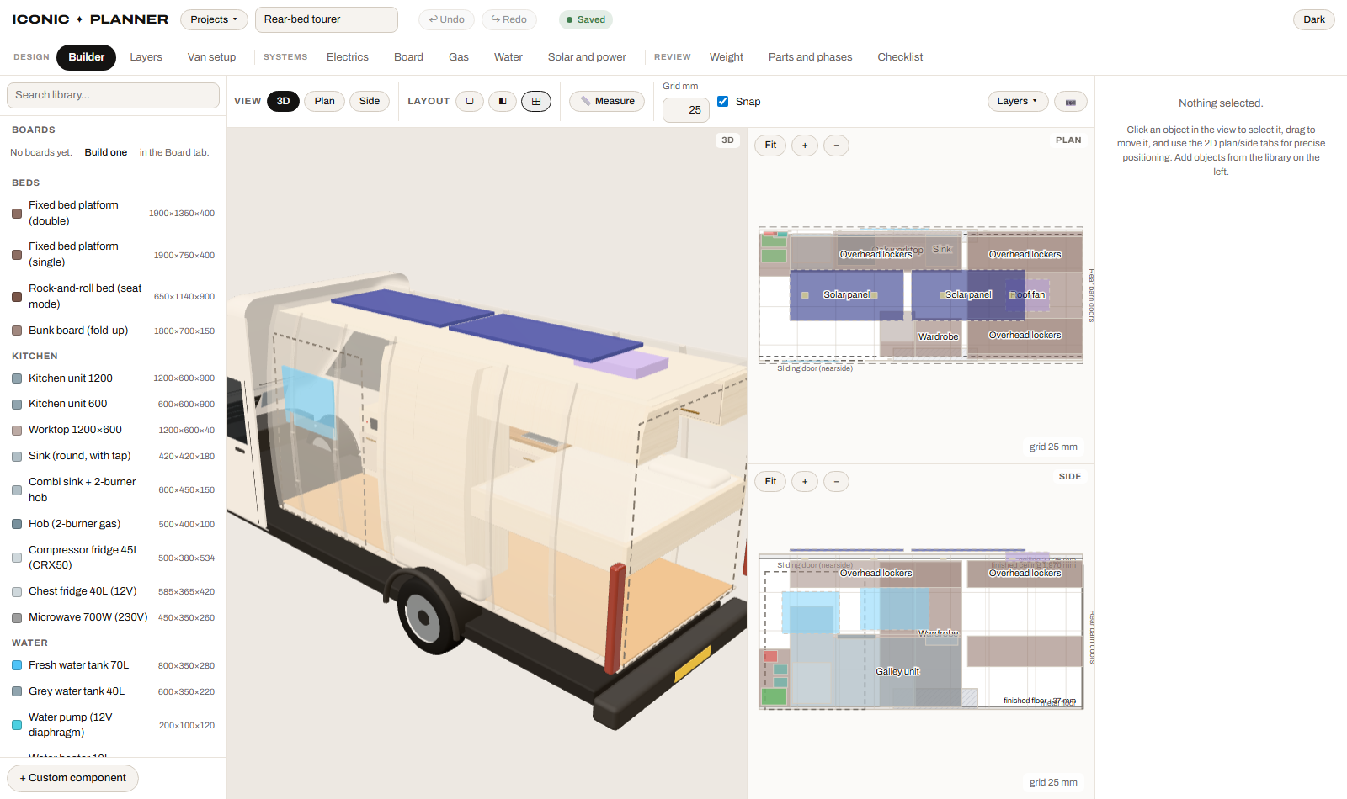
Task: Activate the Measure ruler tool
Action: (x=607, y=101)
